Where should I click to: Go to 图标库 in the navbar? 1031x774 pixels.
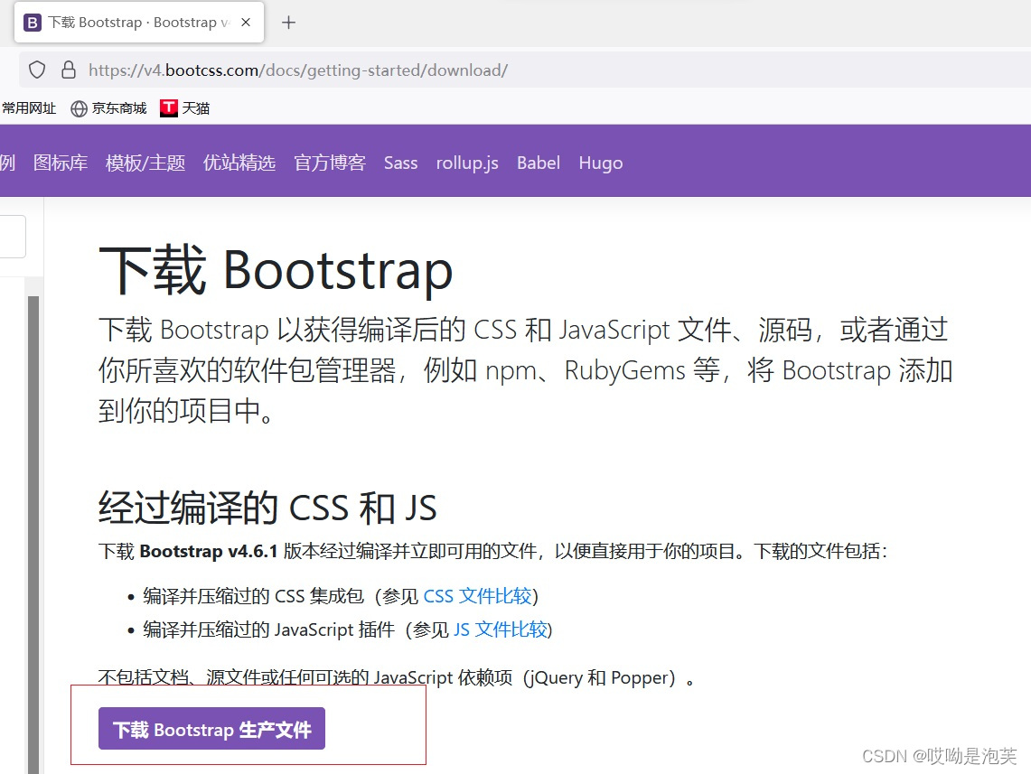click(61, 163)
